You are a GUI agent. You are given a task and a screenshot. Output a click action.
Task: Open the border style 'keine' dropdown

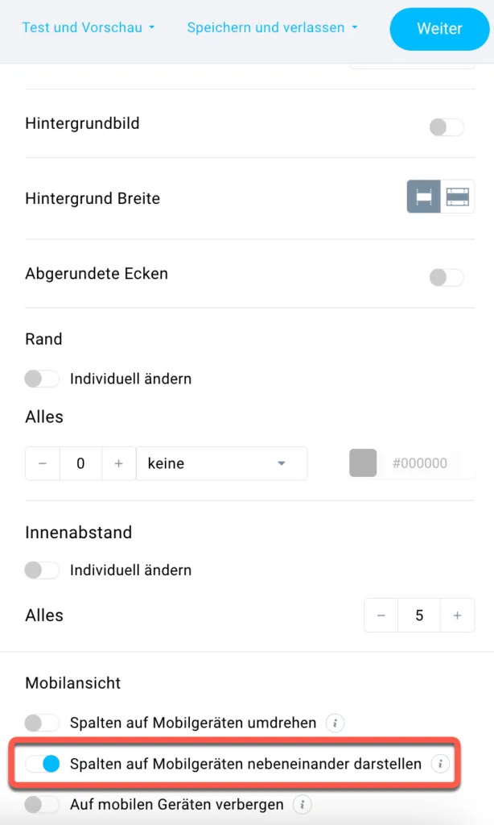(222, 463)
